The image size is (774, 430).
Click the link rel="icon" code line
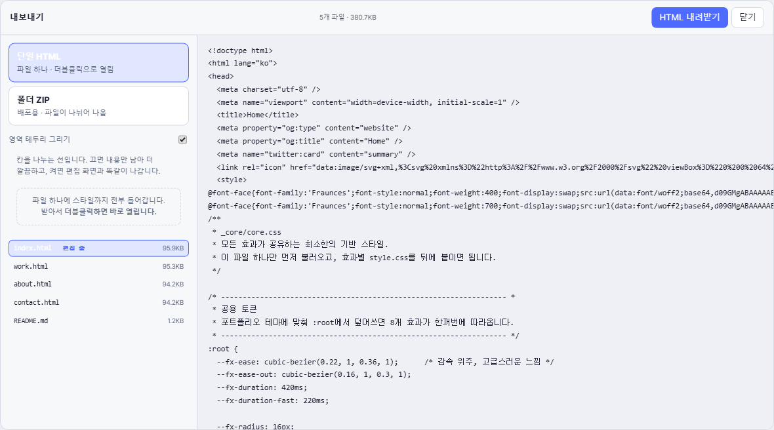click(495, 167)
